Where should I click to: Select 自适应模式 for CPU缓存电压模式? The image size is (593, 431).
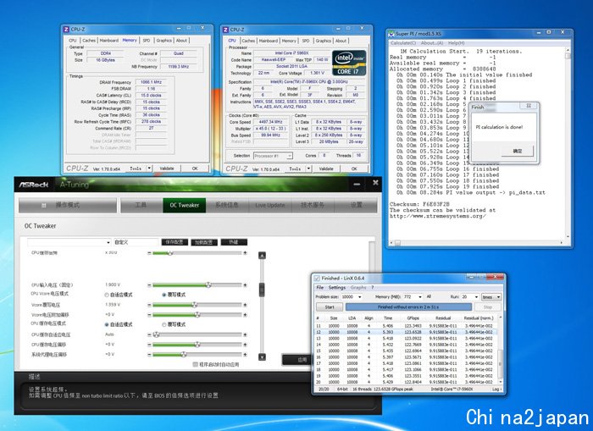tap(107, 325)
